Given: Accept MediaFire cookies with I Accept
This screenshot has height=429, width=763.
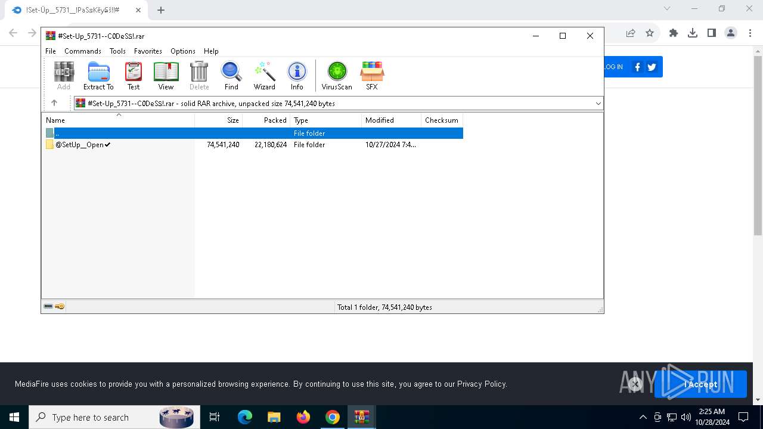Looking at the screenshot, I should (700, 384).
